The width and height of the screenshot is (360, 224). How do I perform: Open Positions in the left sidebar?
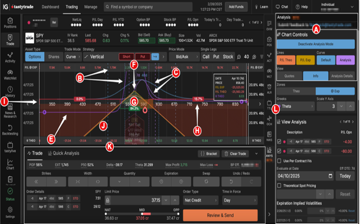click(x=10, y=23)
